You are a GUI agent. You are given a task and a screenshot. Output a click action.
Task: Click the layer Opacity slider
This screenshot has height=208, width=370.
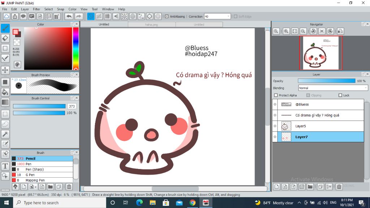(327, 81)
